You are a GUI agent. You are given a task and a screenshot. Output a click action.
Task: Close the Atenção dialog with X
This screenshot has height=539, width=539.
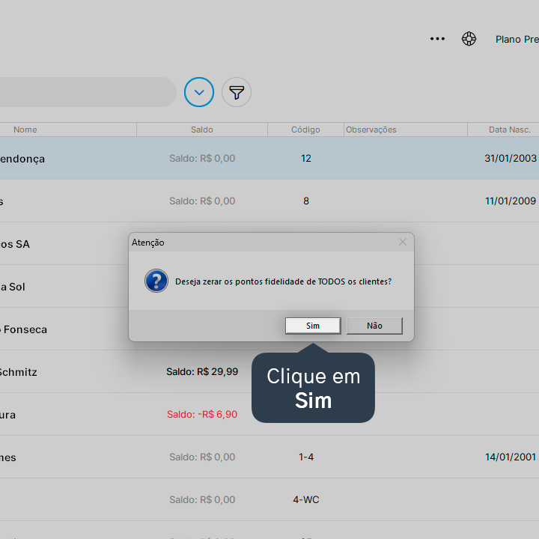403,242
